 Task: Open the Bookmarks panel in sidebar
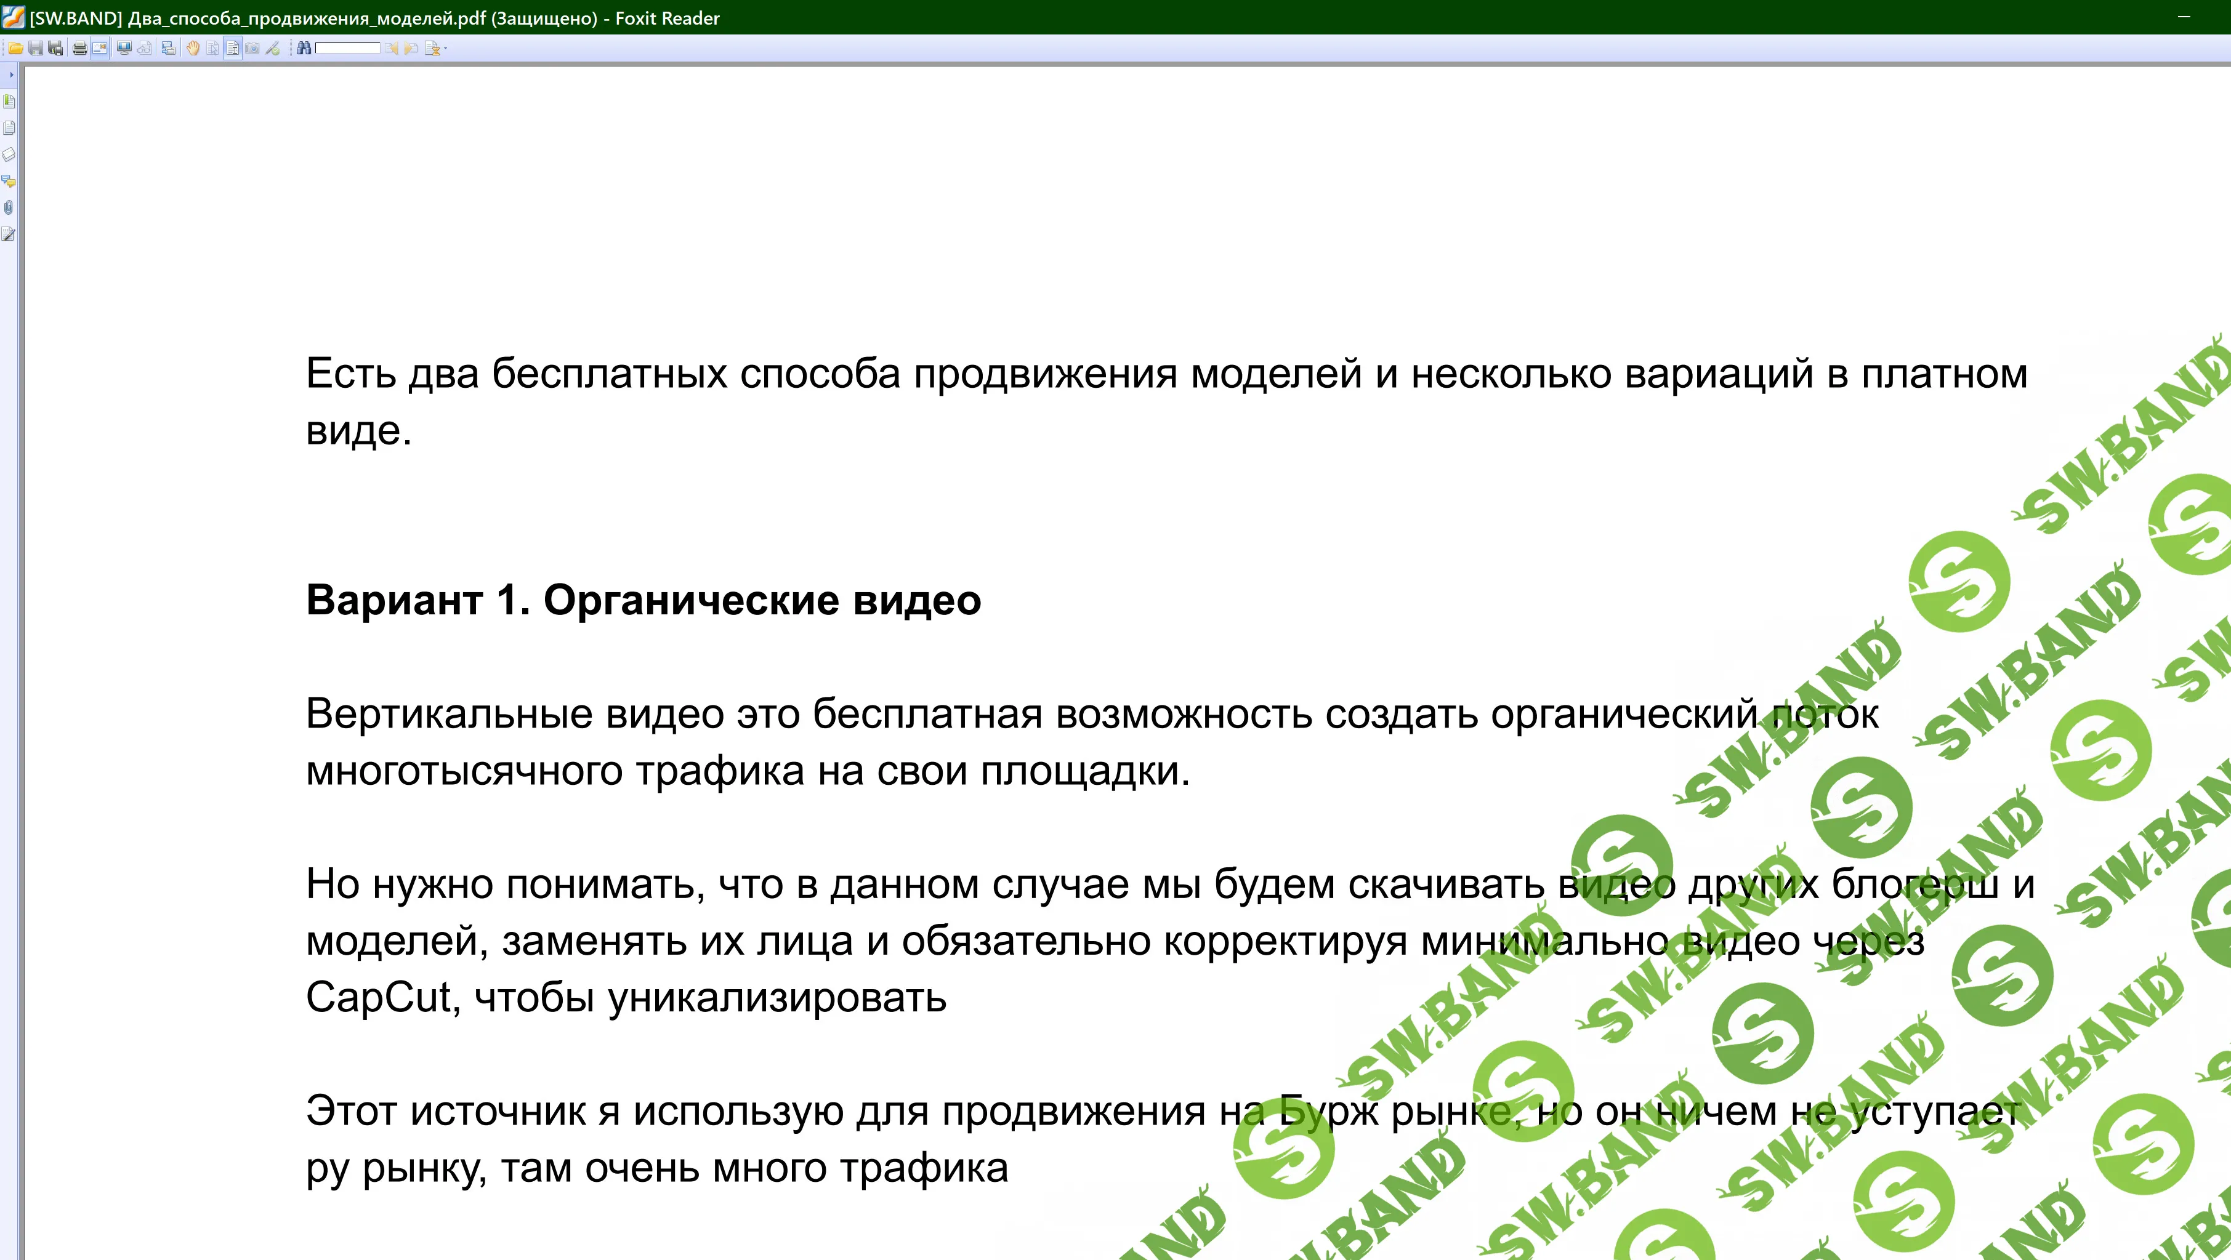tap(9, 102)
